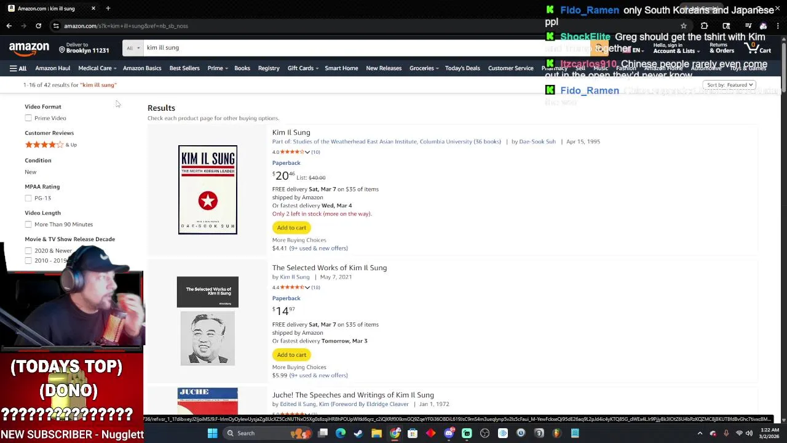Add the $14.97 Selected Works to cart
787x443 pixels.
coord(291,355)
